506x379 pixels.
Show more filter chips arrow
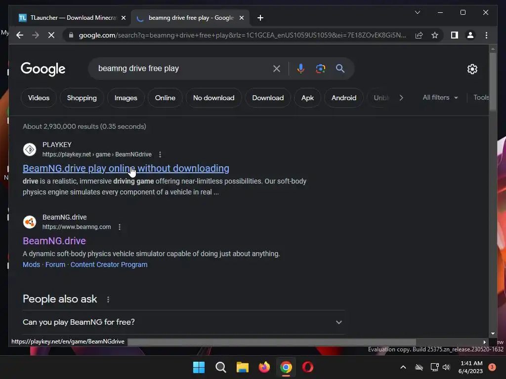coord(401,98)
